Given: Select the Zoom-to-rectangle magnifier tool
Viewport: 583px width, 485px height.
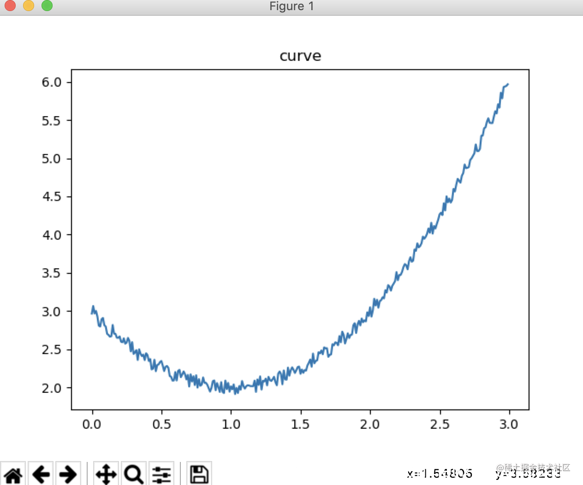Looking at the screenshot, I should (133, 473).
